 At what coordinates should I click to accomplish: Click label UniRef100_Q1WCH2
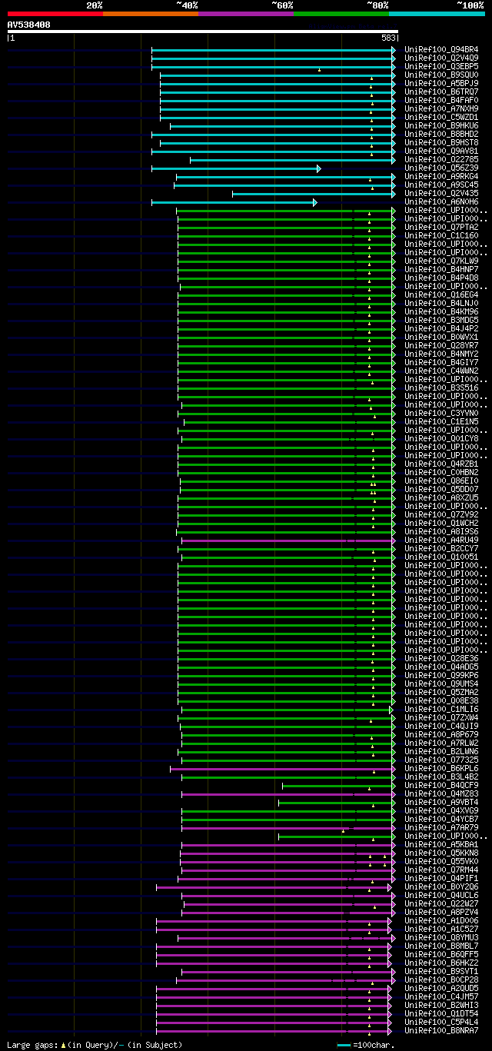[x=441, y=524]
